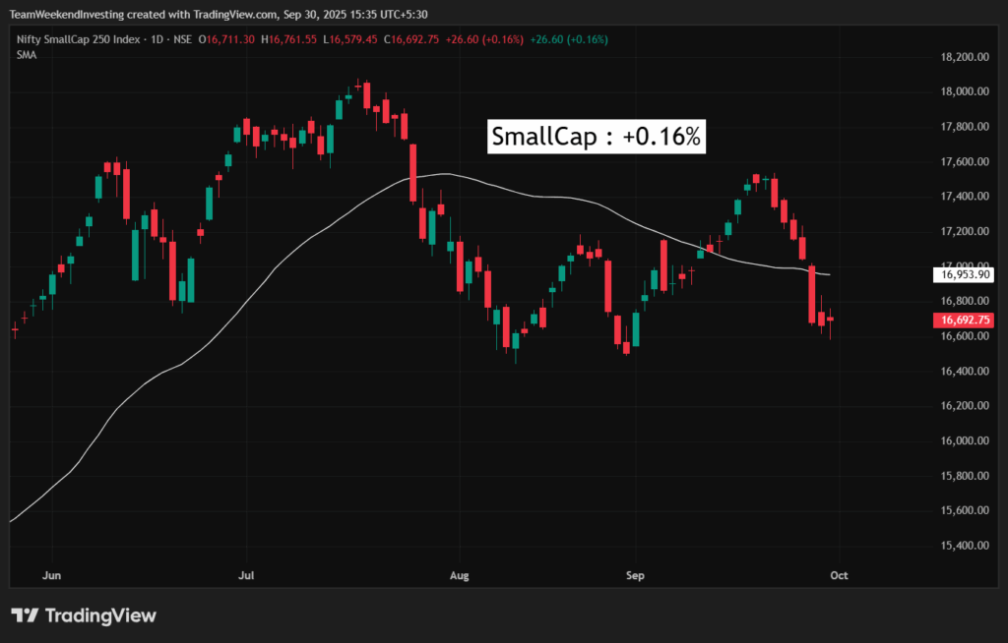Image resolution: width=1008 pixels, height=643 pixels.
Task: Click the 15,400.00 price axis label
Action: click(x=965, y=546)
